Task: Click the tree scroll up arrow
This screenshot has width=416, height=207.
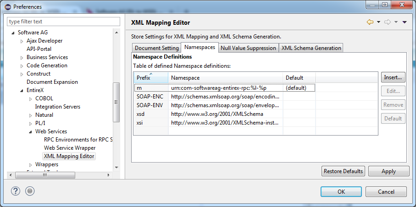Action: [116, 33]
